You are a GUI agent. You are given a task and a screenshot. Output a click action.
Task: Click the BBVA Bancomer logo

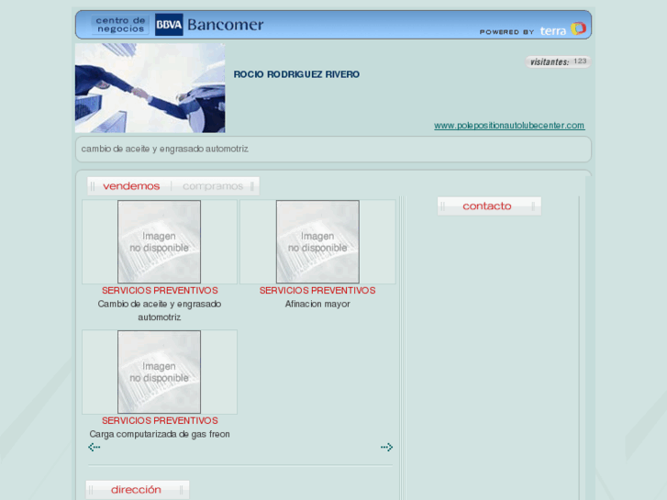(209, 25)
